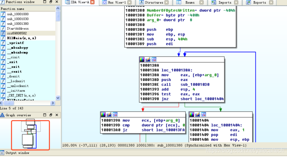Open the IDA View-A tab
287x157 pixels.
80,2
